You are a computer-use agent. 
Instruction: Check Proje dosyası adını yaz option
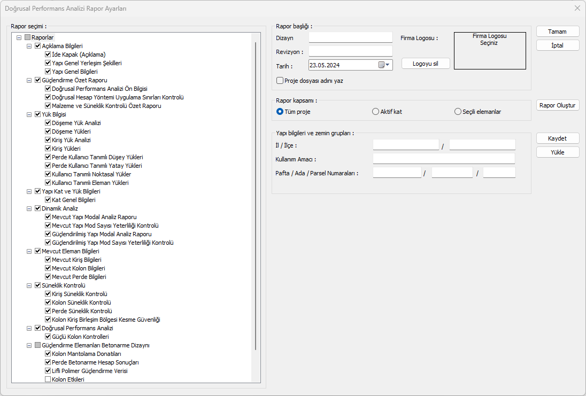(x=280, y=81)
